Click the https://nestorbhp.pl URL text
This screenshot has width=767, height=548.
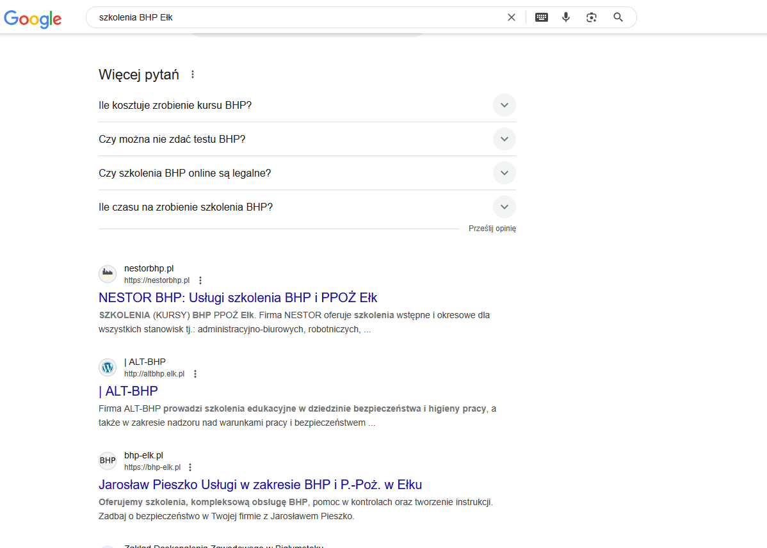pyautogui.click(x=156, y=280)
